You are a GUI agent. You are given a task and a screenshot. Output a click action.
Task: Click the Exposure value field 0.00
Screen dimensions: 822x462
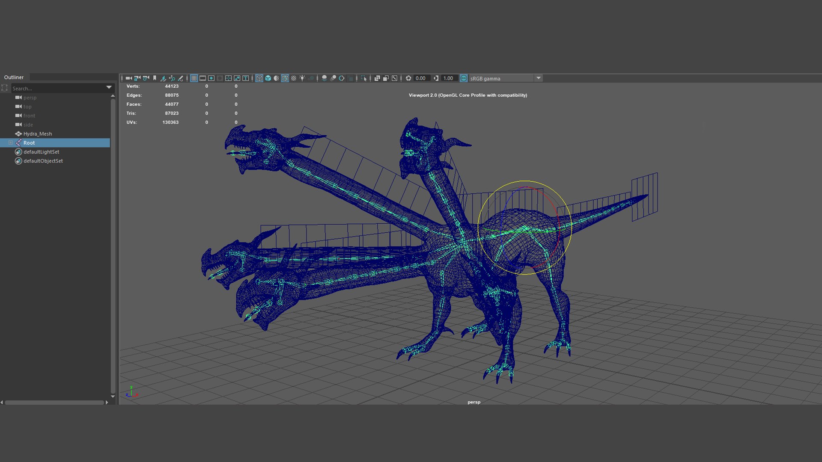pyautogui.click(x=421, y=78)
